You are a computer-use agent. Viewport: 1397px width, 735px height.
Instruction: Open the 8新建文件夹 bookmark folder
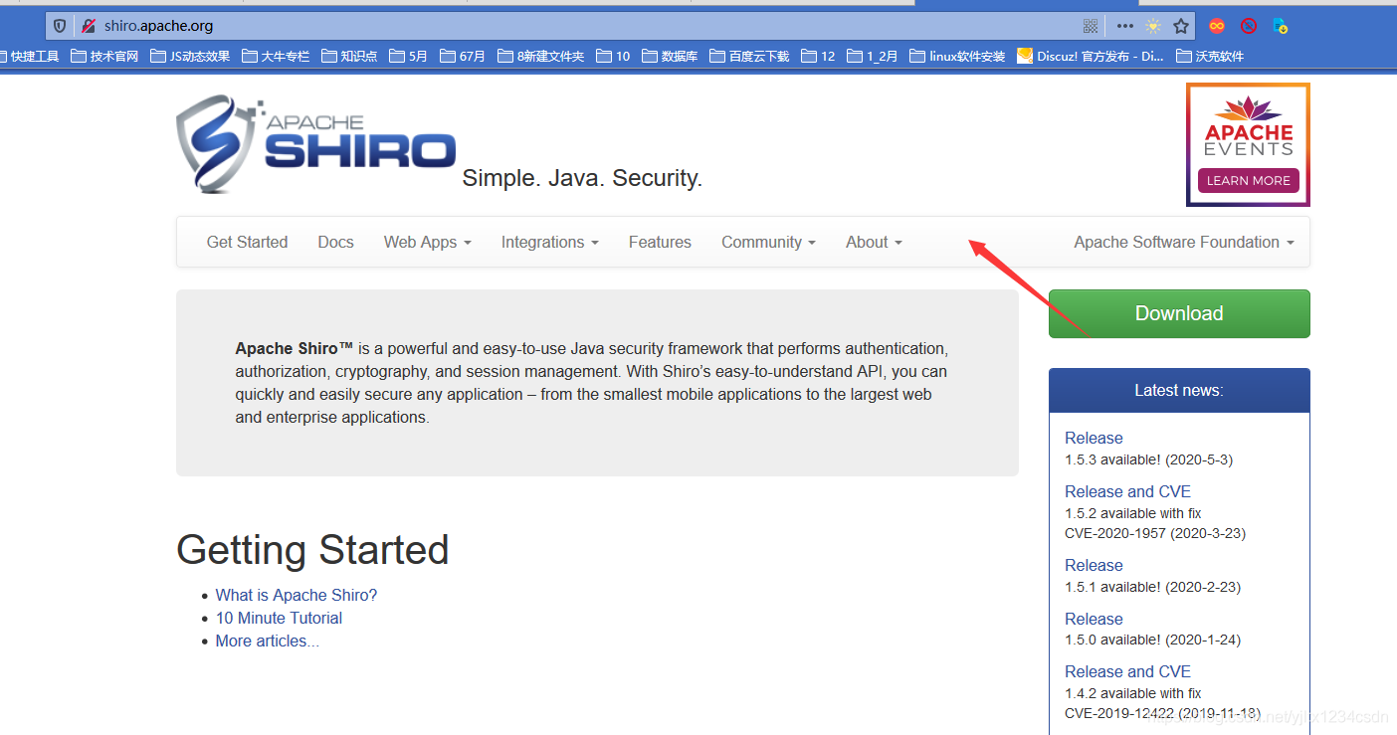coord(540,57)
